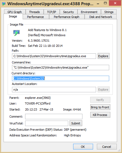
Task: Minimize the properties window
Action: 98,4
